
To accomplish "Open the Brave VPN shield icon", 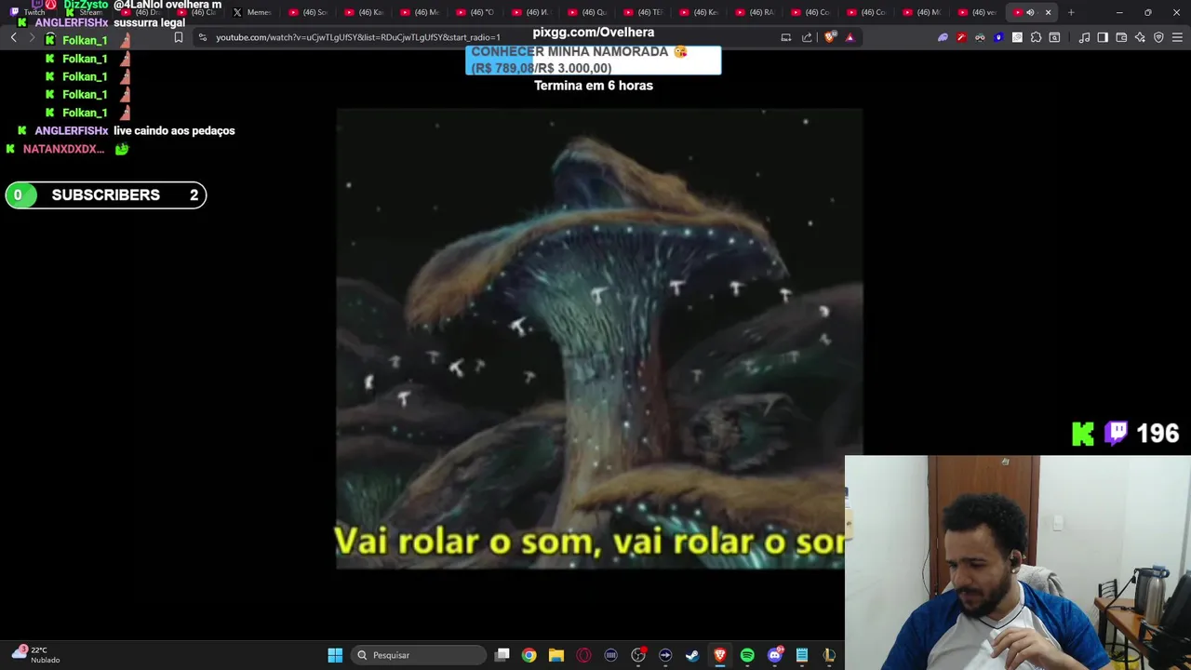I will click(1158, 37).
